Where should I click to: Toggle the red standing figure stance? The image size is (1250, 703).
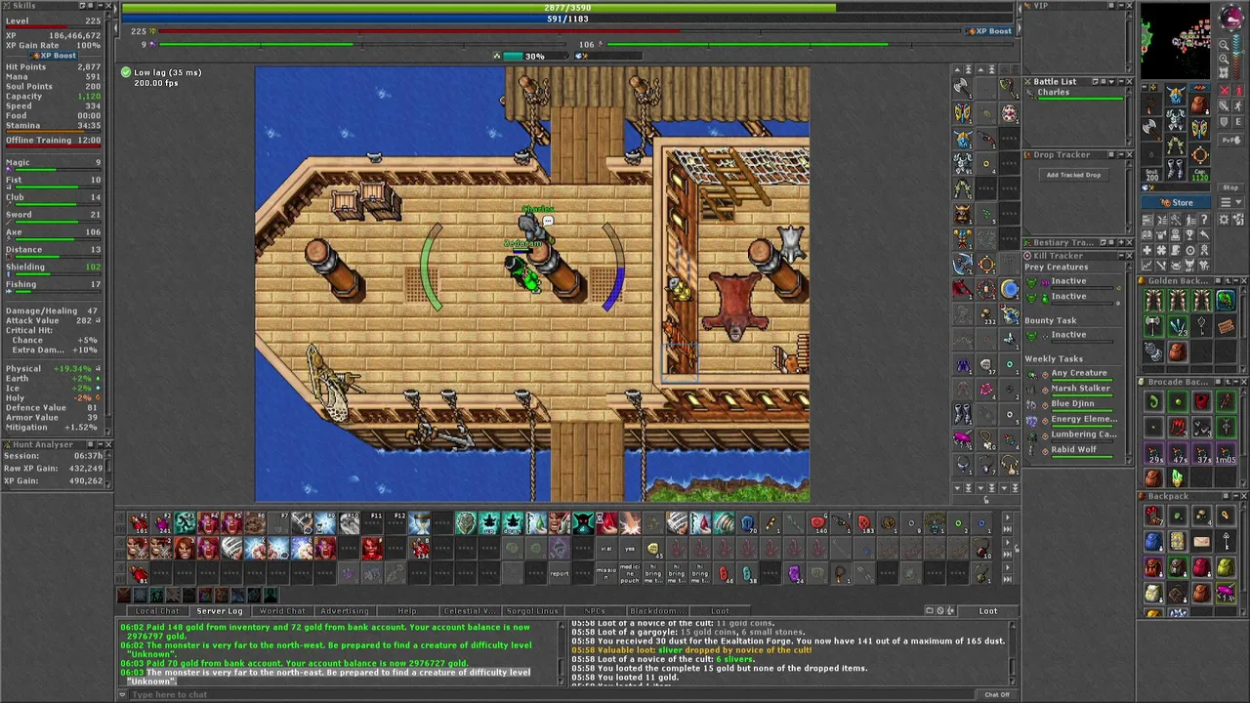1239,90
